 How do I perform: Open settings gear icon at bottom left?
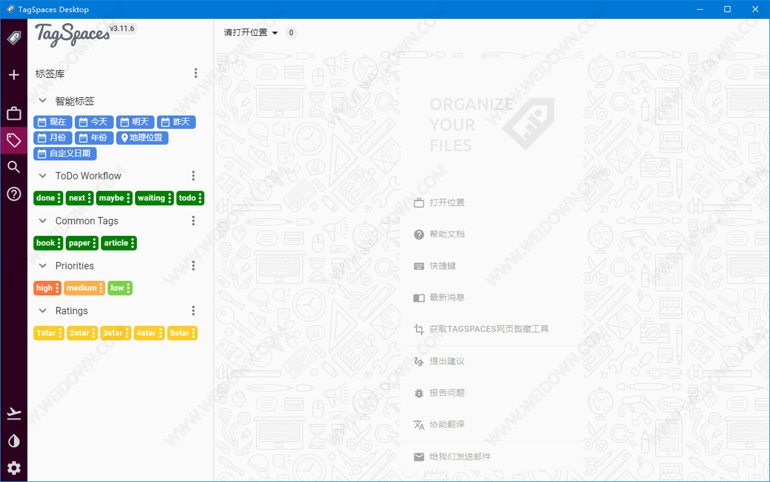point(13,467)
